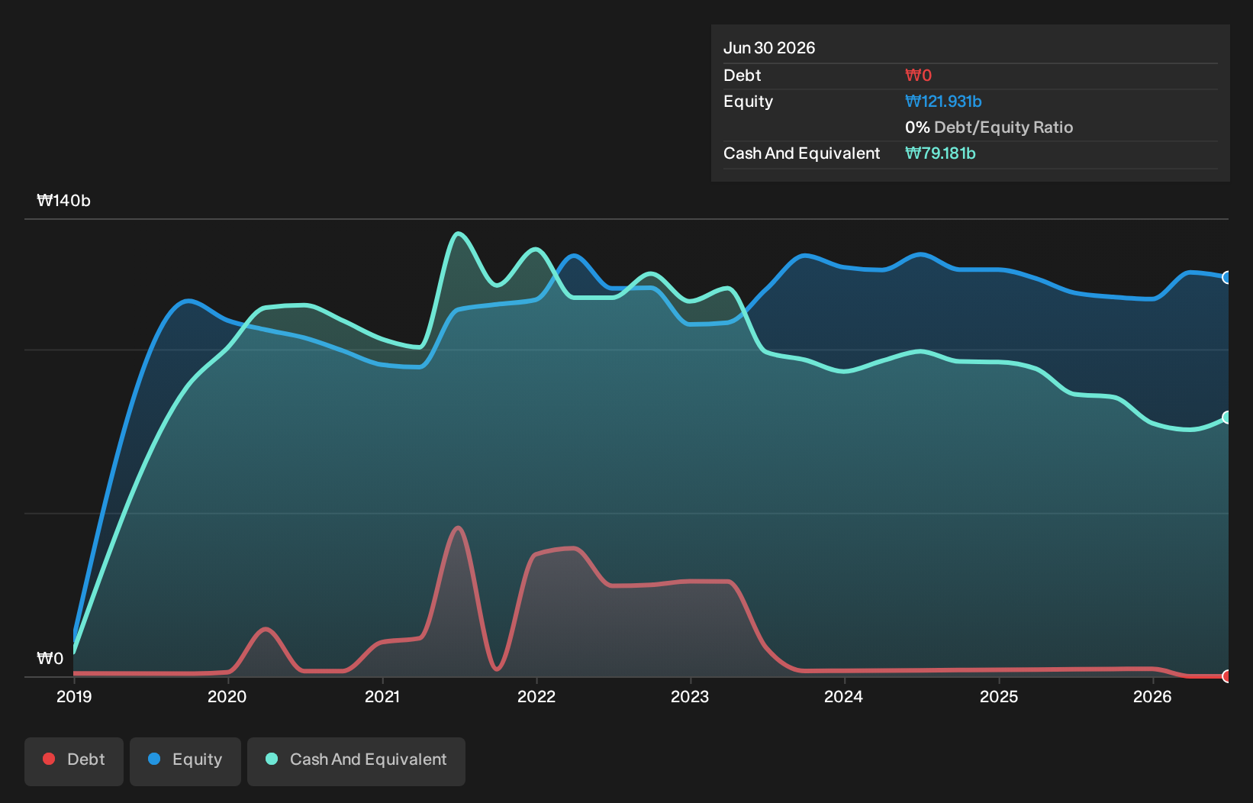
Task: Click the Debt row label in tooltip
Action: [742, 76]
